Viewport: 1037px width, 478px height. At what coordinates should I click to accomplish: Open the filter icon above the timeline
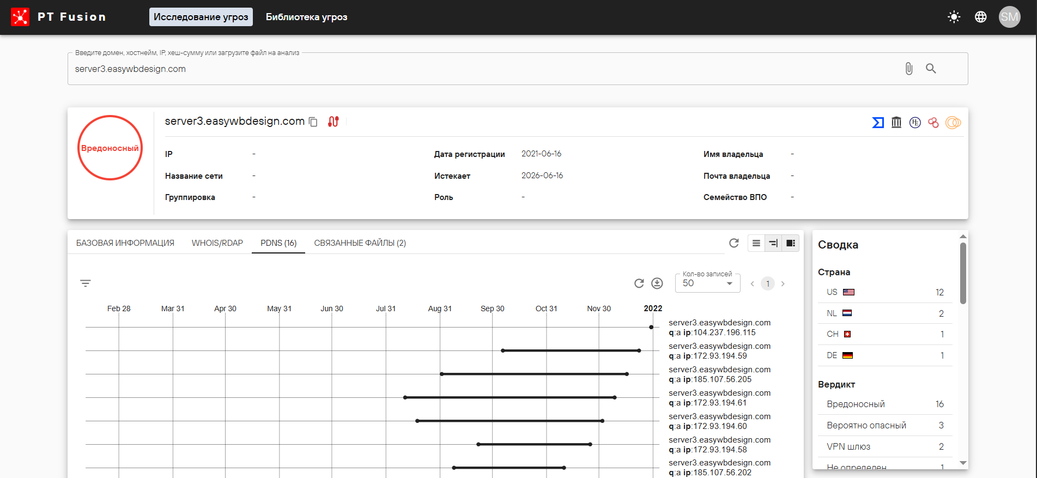(x=86, y=283)
